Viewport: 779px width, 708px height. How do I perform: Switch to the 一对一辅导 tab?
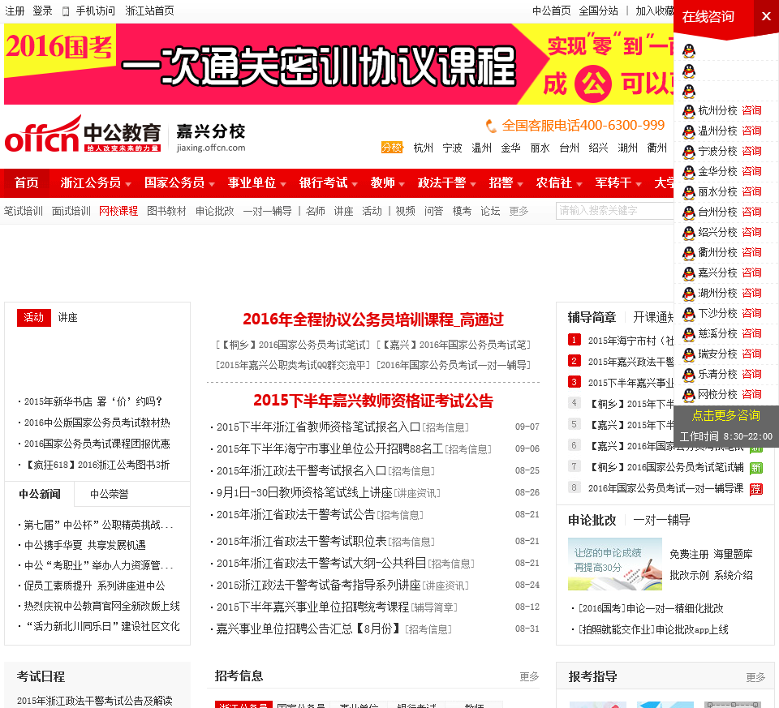[x=662, y=521]
